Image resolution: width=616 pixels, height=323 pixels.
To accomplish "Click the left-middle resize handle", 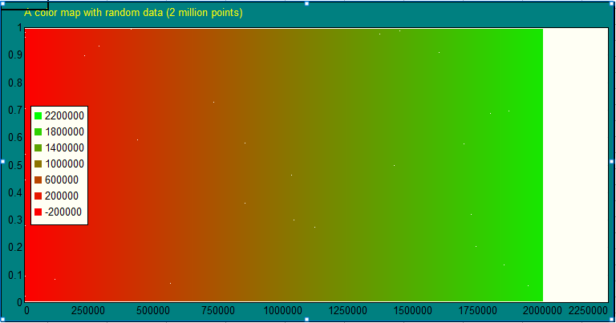I will pyautogui.click(x=2, y=162).
